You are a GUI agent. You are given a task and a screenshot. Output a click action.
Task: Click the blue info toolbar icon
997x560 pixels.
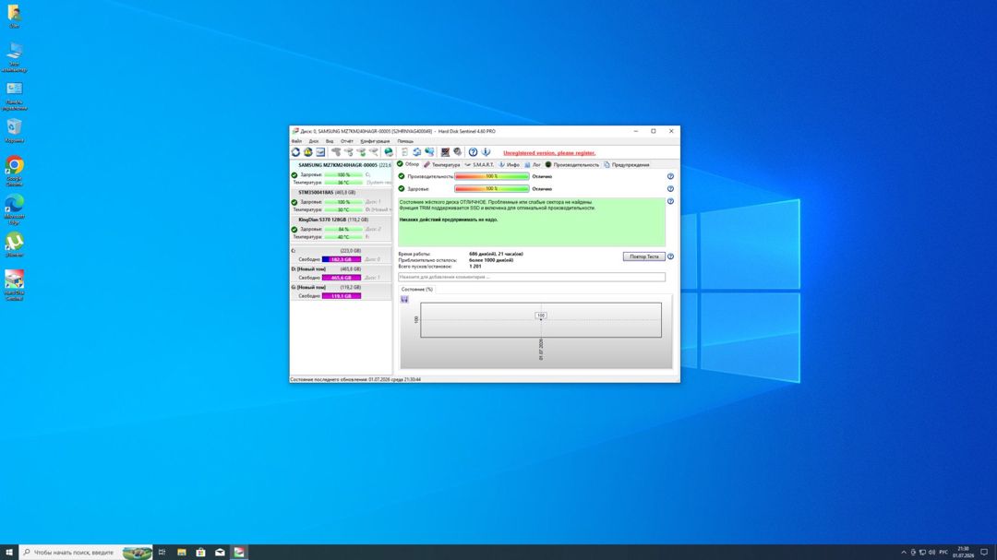pyautogui.click(x=486, y=152)
